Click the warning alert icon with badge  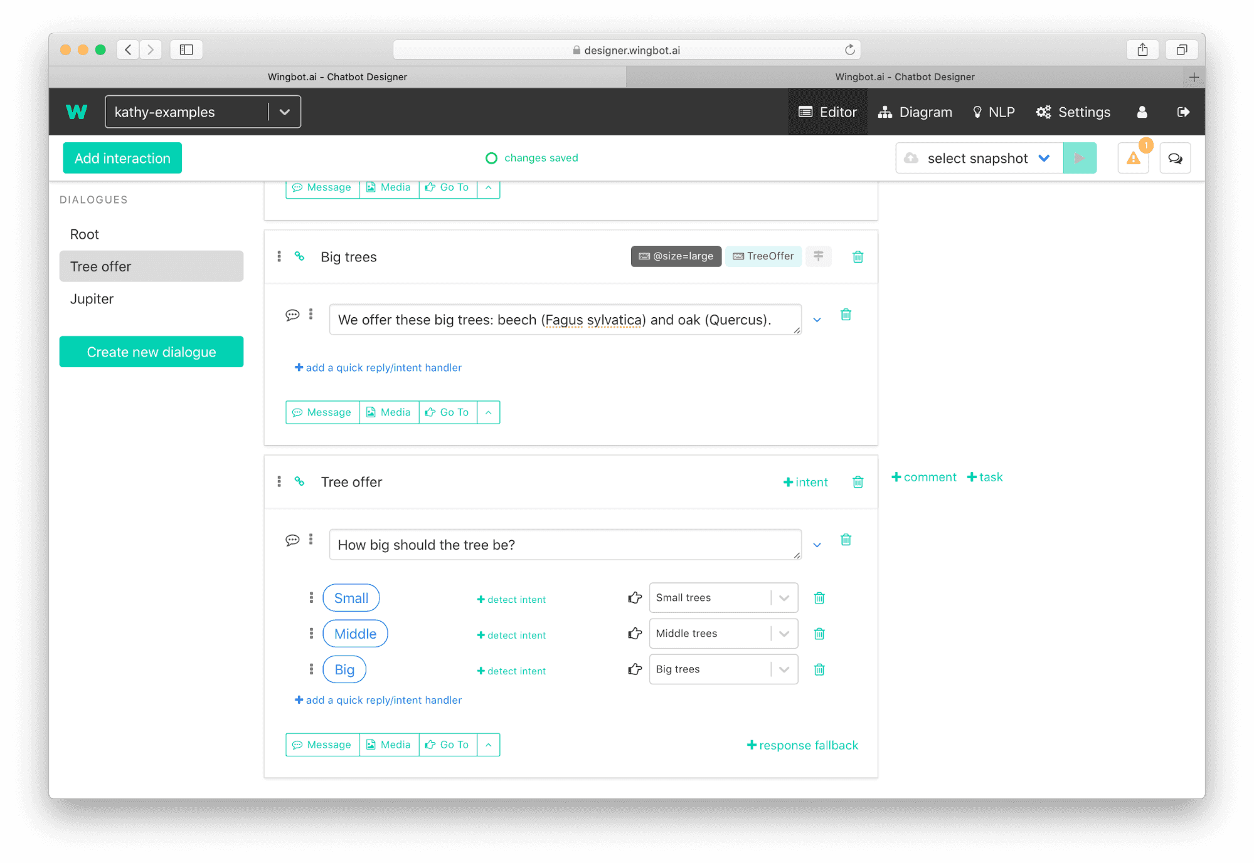coord(1133,158)
